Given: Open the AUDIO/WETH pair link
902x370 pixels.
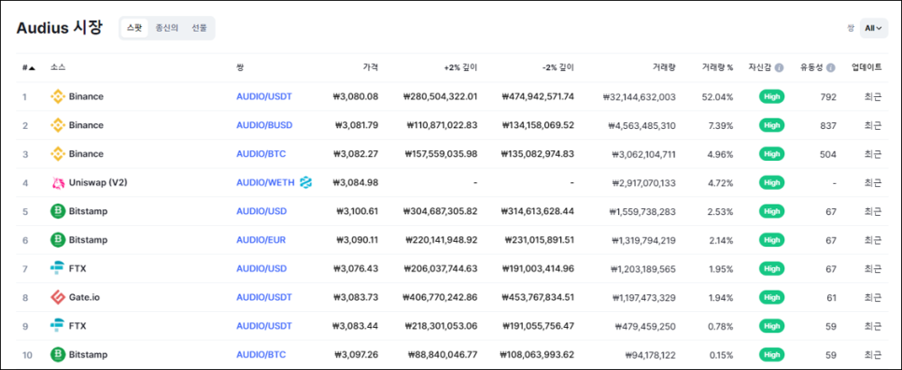Looking at the screenshot, I should click(265, 183).
